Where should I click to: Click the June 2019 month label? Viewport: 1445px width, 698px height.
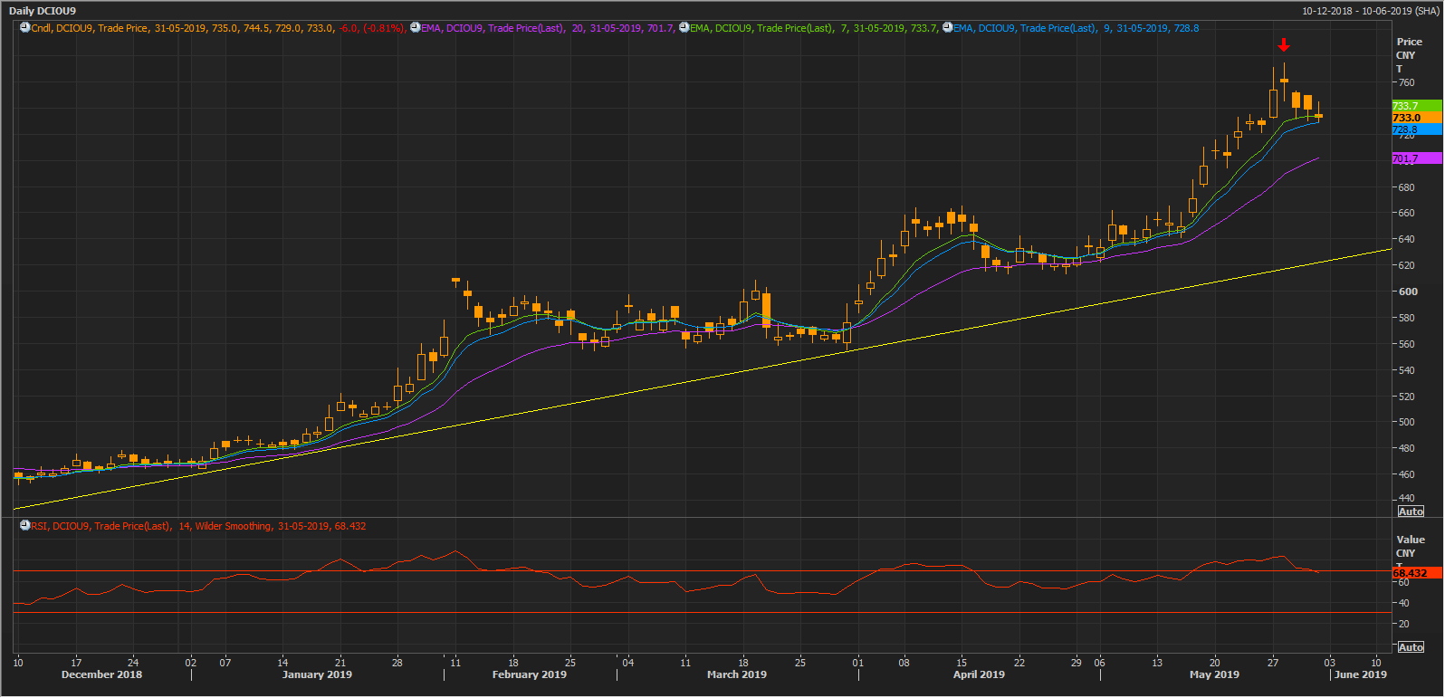(1361, 674)
